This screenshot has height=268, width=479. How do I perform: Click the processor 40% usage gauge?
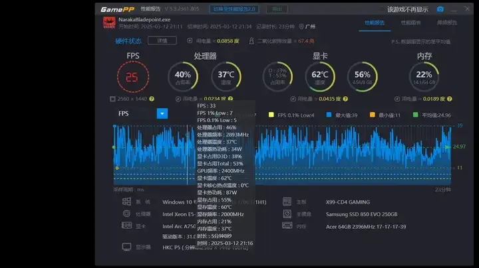183,77
